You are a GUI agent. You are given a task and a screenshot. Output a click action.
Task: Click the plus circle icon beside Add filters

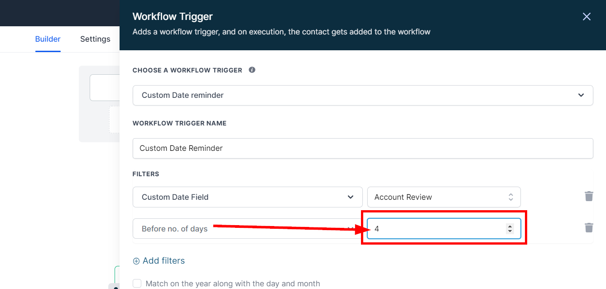click(136, 261)
